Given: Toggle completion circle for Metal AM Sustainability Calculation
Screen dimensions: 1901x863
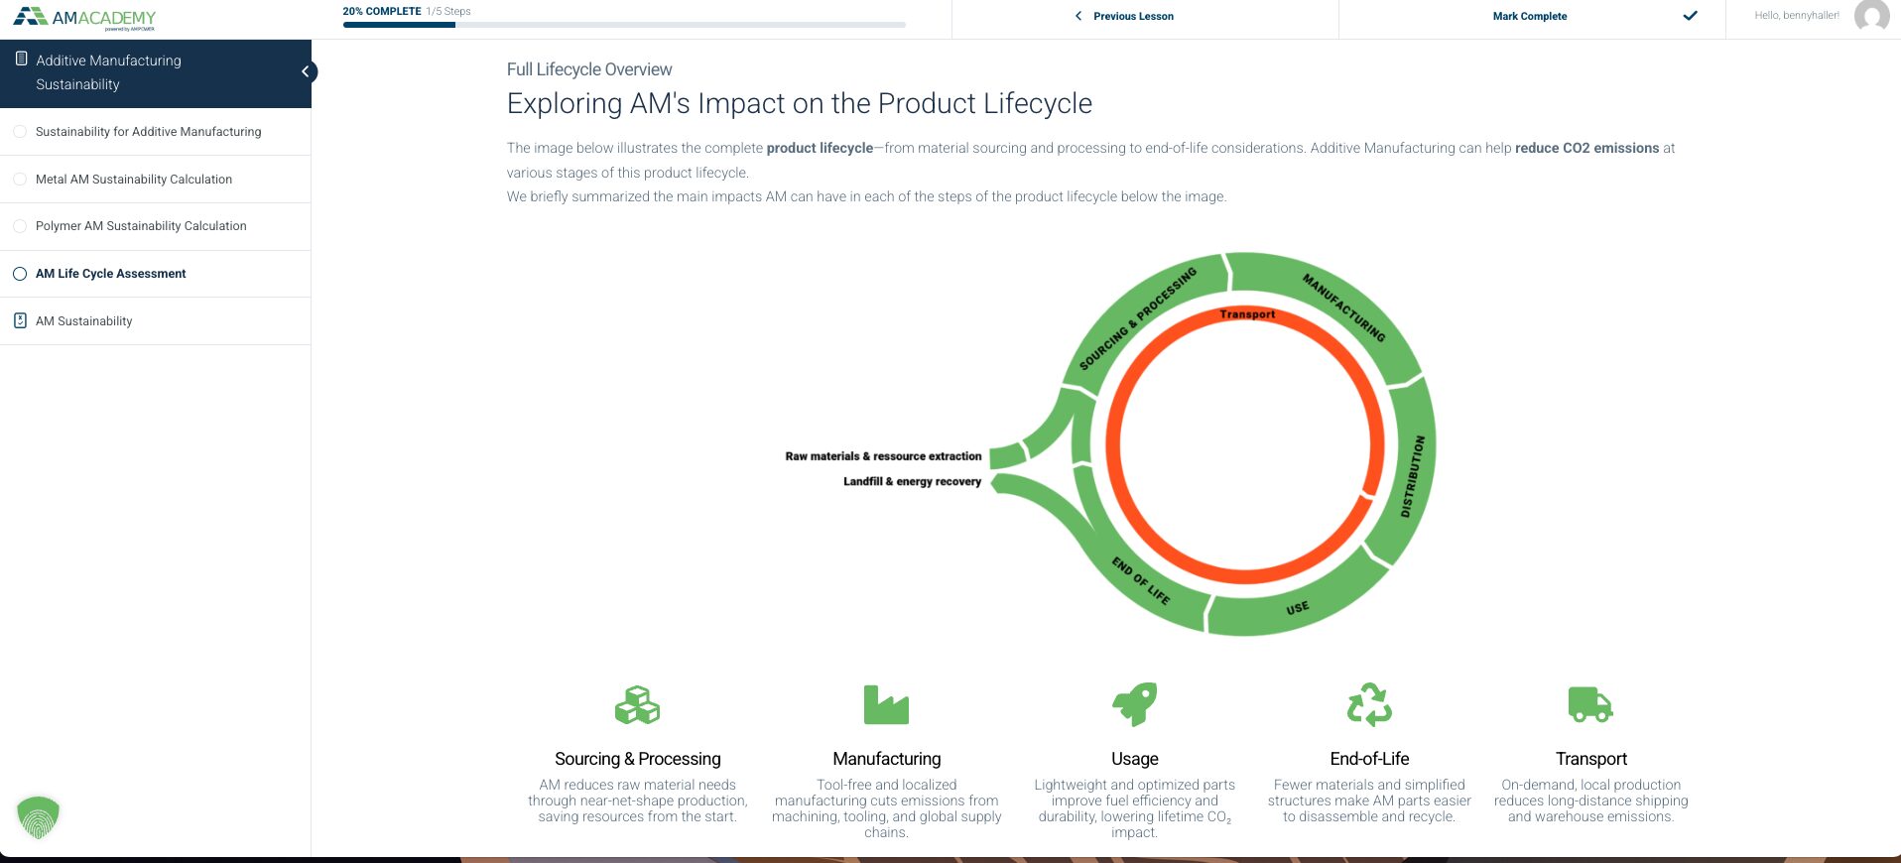Looking at the screenshot, I should [20, 179].
